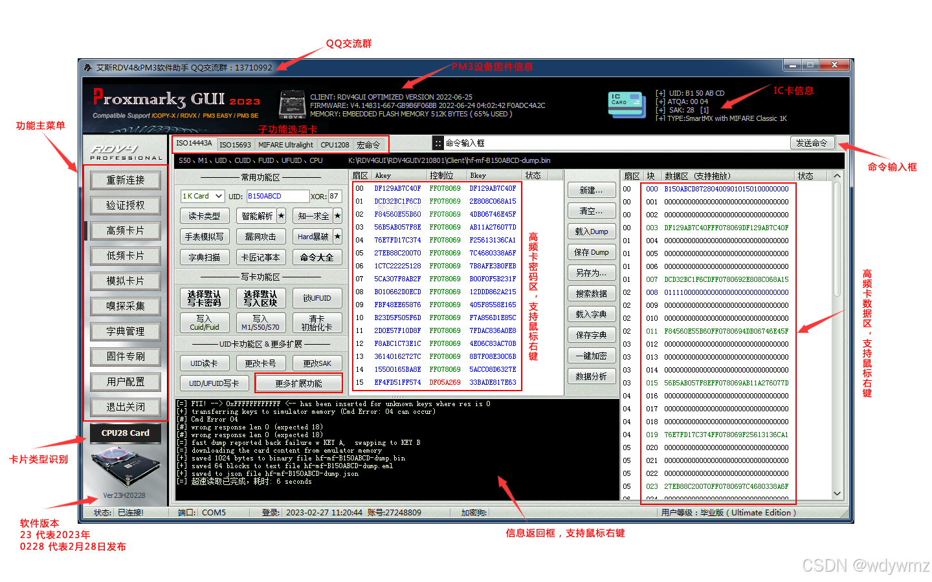This screenshot has width=932, height=582.
Task: Click the 更改SAK button
Action: tap(317, 363)
